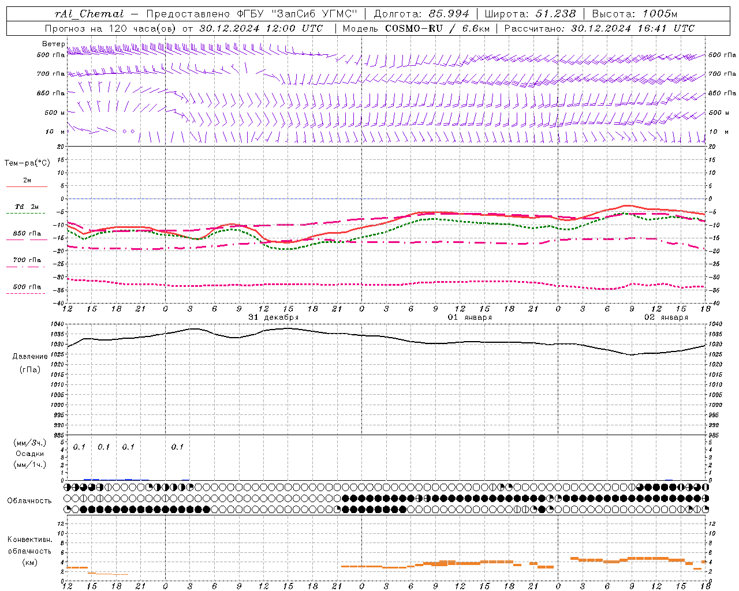Click right-side wind level label 10 м
739x591 pixels.
(718, 132)
